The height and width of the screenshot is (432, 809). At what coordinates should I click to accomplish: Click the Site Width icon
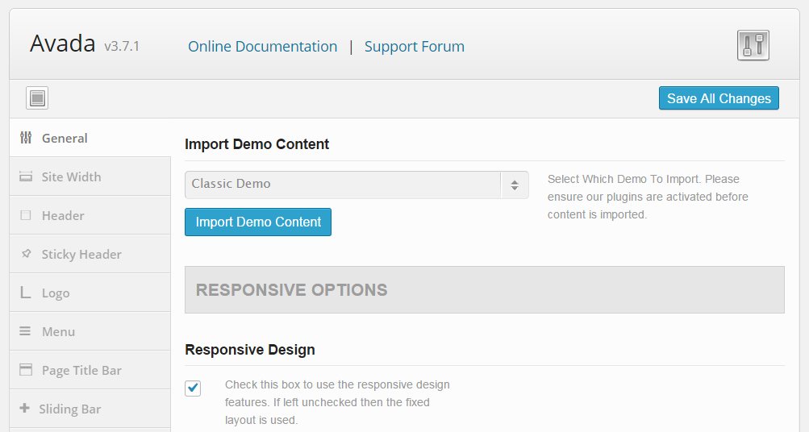click(26, 177)
